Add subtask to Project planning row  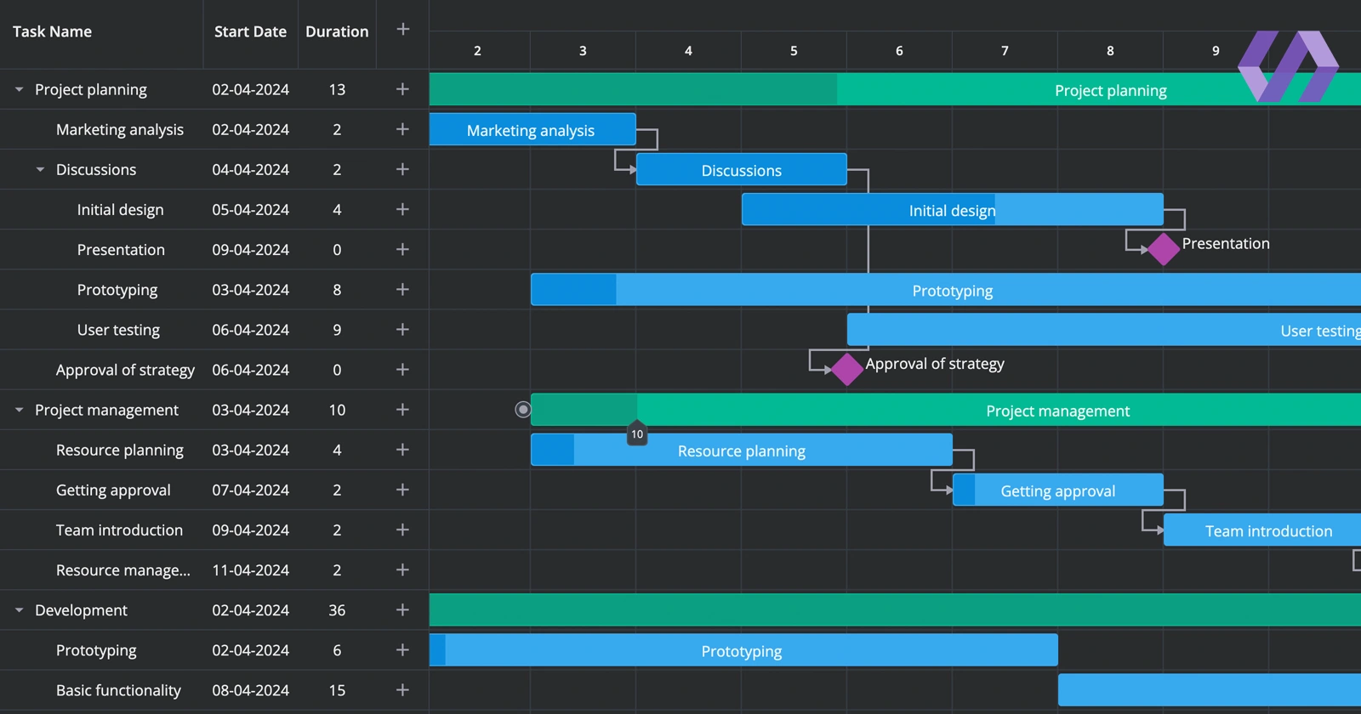point(403,89)
